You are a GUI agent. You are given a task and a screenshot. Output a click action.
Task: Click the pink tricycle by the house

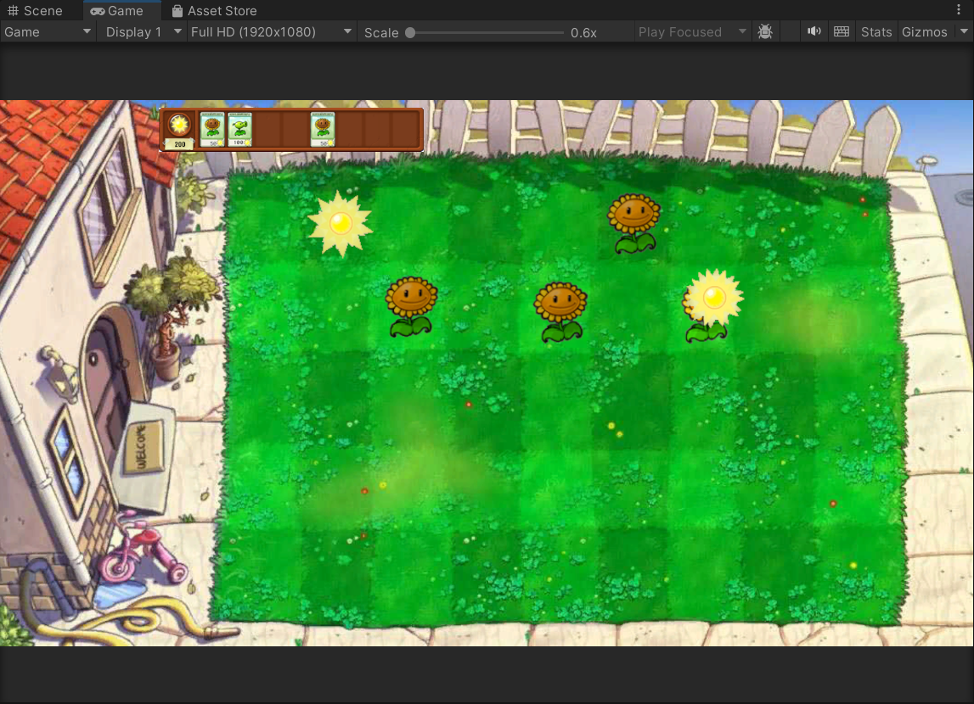(x=142, y=548)
